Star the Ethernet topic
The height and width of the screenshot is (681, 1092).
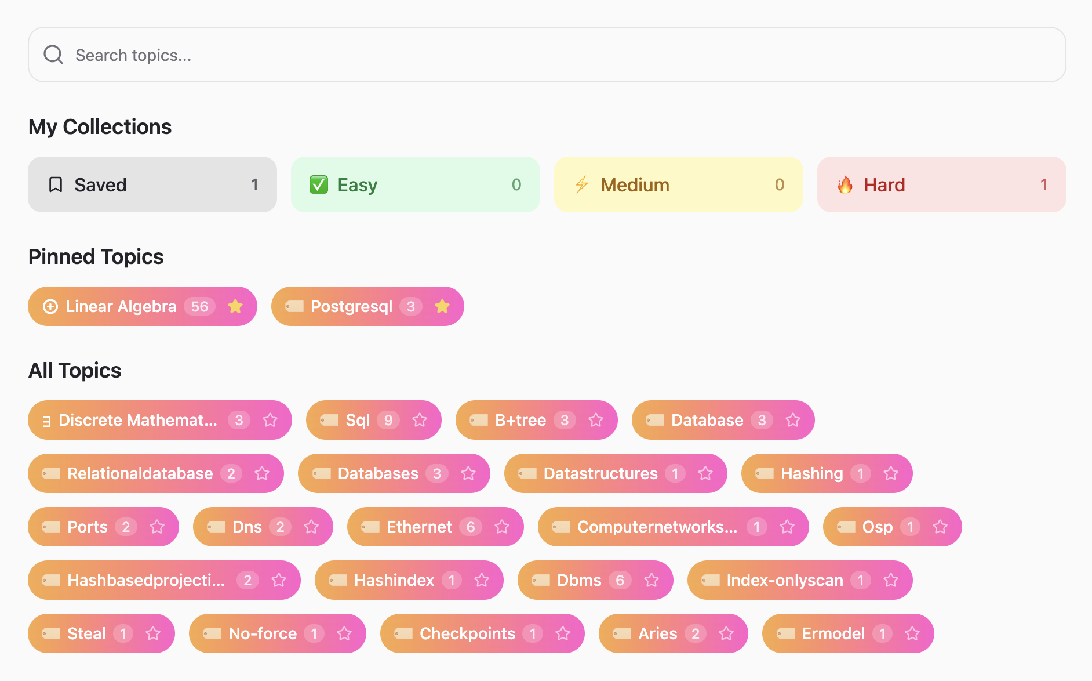tap(502, 527)
